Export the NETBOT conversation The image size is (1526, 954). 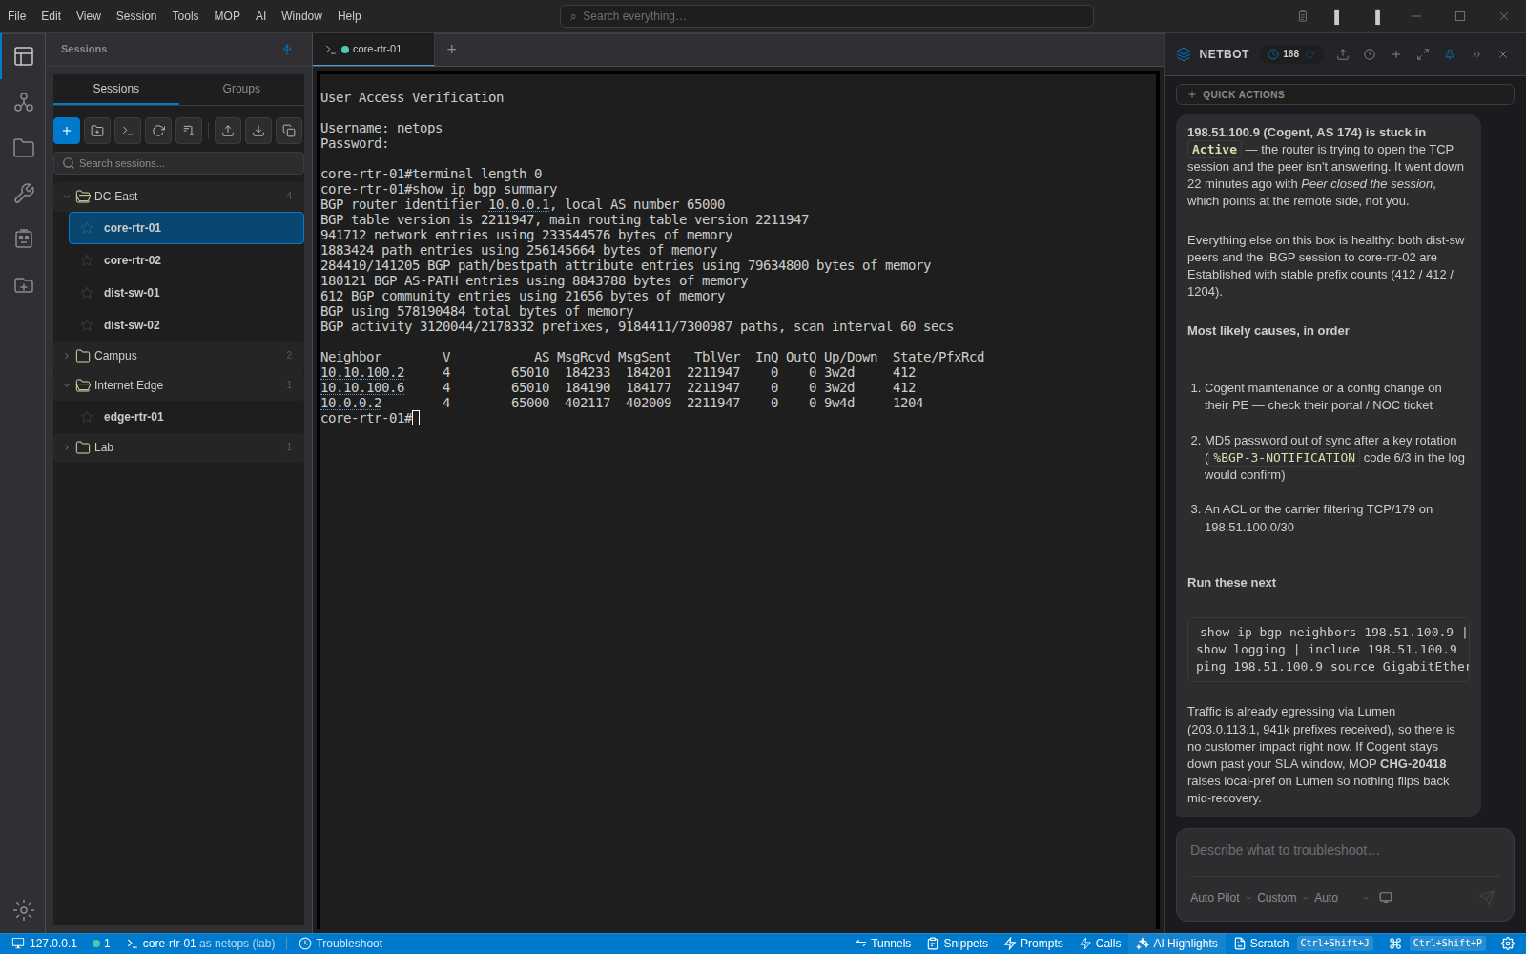click(1343, 54)
